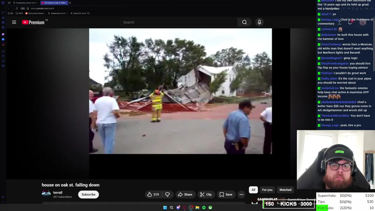Open OBS from the taskbar
This screenshot has height=211, width=375.
(x=191, y=207)
